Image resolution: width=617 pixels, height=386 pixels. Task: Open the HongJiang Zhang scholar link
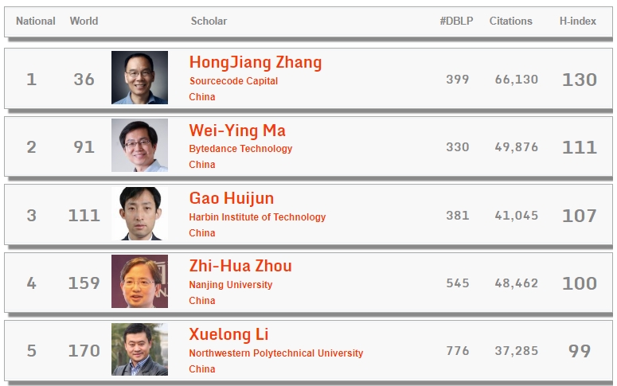(x=256, y=62)
